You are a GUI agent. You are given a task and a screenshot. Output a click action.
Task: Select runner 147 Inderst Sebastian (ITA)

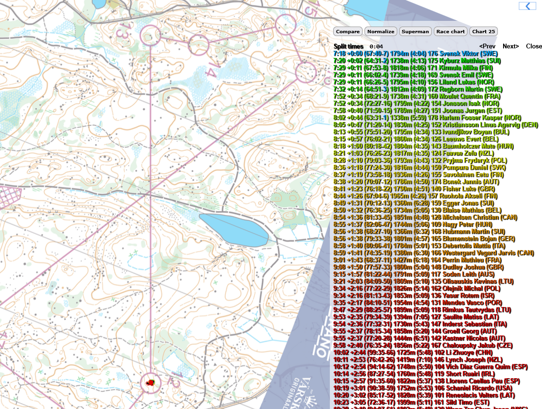tap(420, 324)
